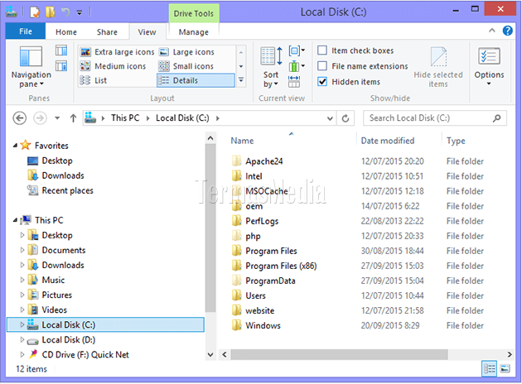Collapse the This PC tree group

click(15, 220)
